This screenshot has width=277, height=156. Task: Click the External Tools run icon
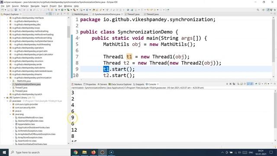coord(74,10)
